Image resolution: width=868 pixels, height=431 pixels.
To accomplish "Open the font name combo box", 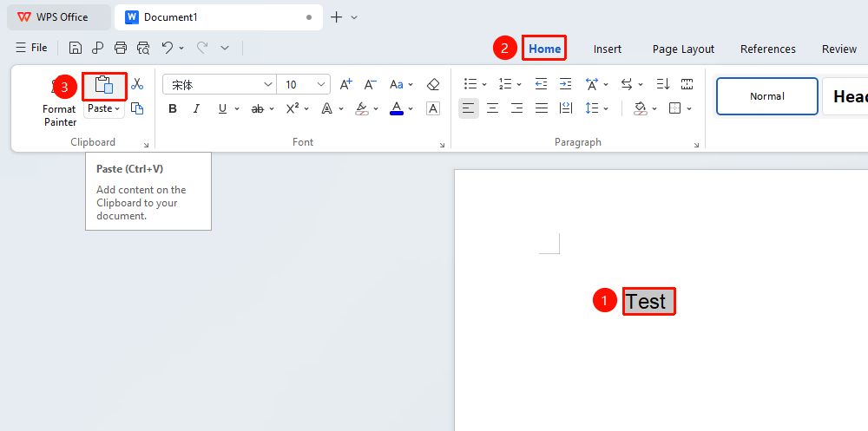I will [220, 85].
